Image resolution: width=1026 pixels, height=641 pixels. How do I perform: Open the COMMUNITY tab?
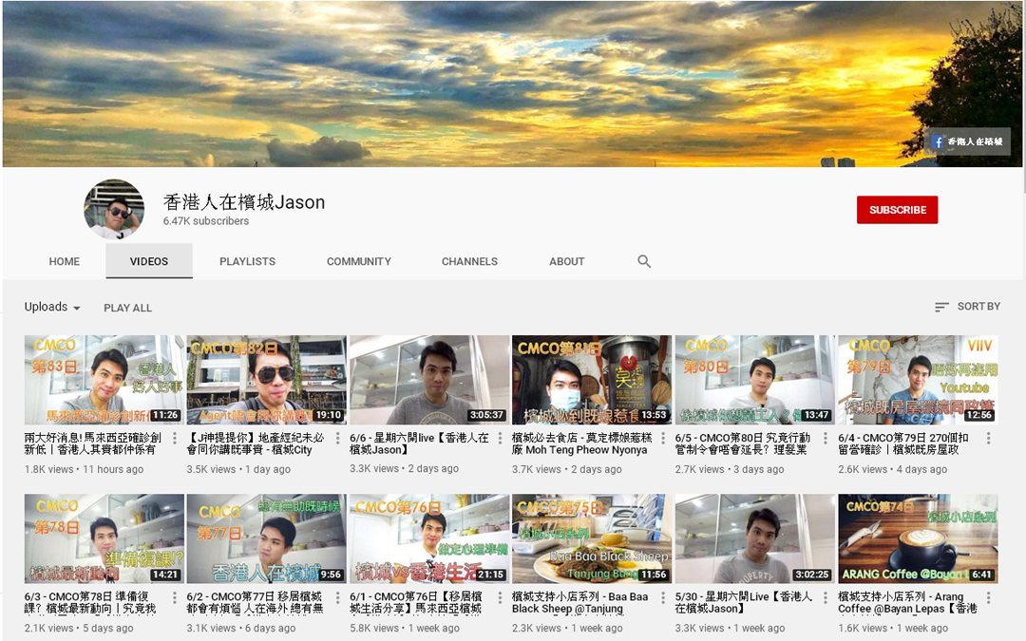(358, 262)
